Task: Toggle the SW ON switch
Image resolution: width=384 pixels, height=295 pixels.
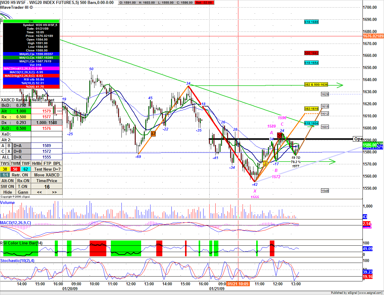Action: [x=8, y=186]
